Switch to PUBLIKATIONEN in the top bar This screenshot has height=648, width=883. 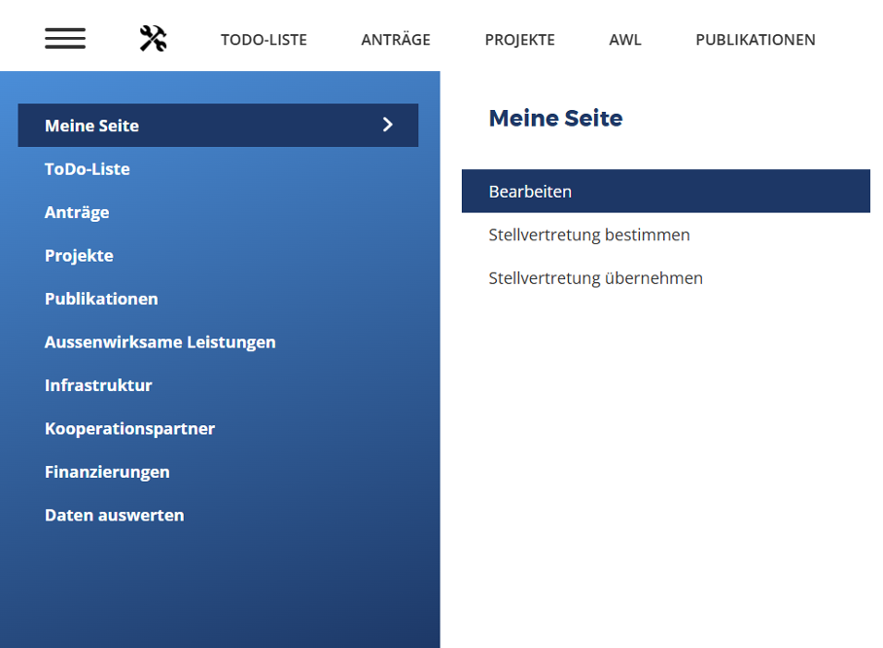[x=755, y=40]
